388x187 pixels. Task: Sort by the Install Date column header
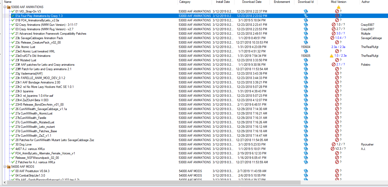point(223,2)
